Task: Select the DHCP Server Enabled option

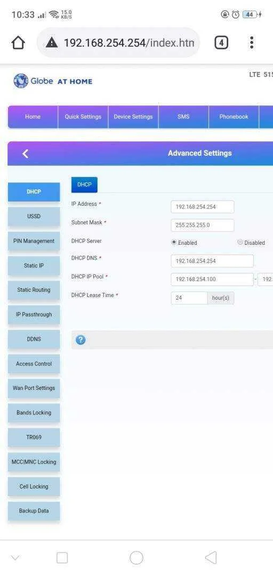Action: (x=173, y=243)
